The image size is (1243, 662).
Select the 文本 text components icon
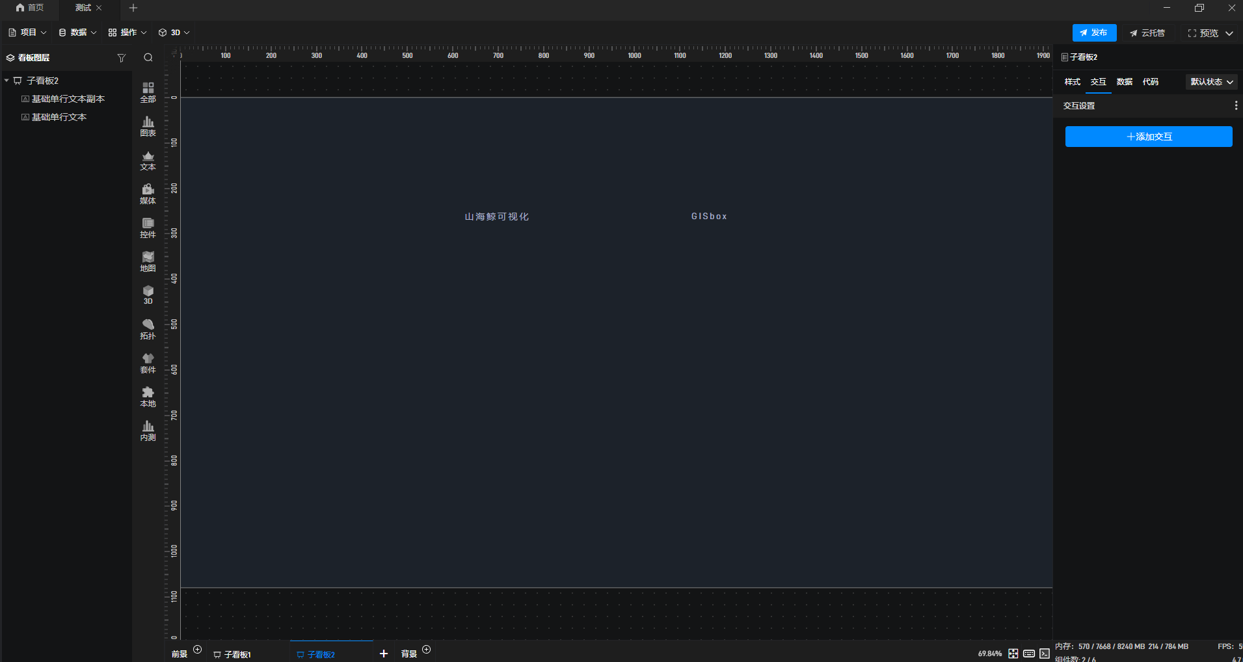(148, 160)
